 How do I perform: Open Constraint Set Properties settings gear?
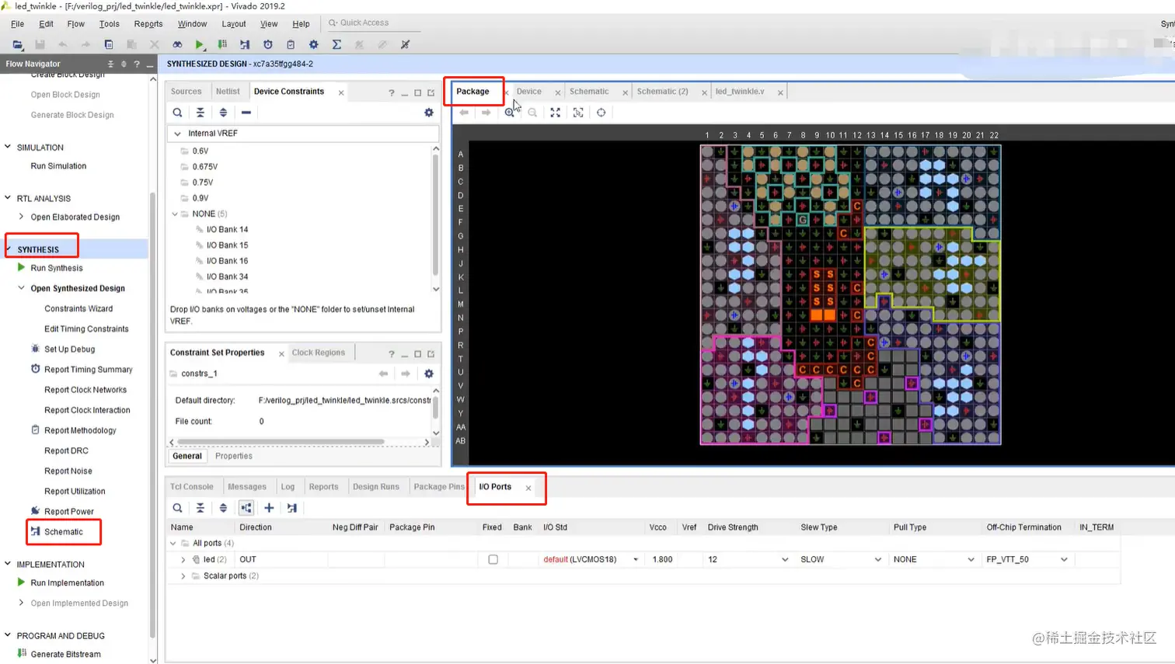click(429, 374)
